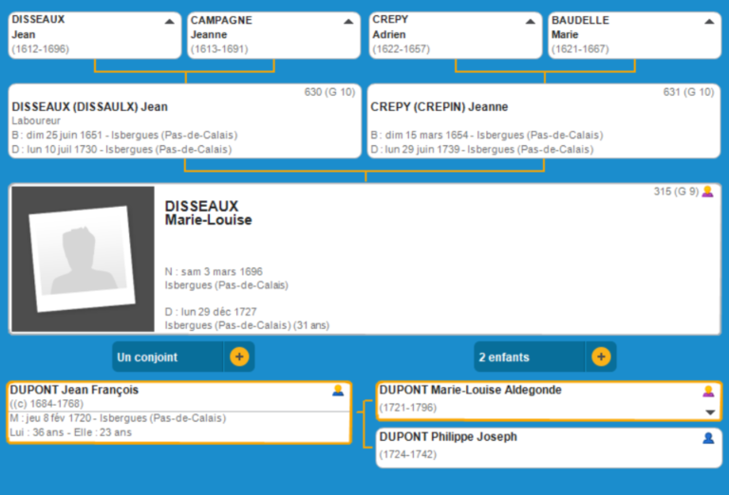
Task: Open father DISSEAUX (DISSAULX) Jean's record
Action: point(89,107)
